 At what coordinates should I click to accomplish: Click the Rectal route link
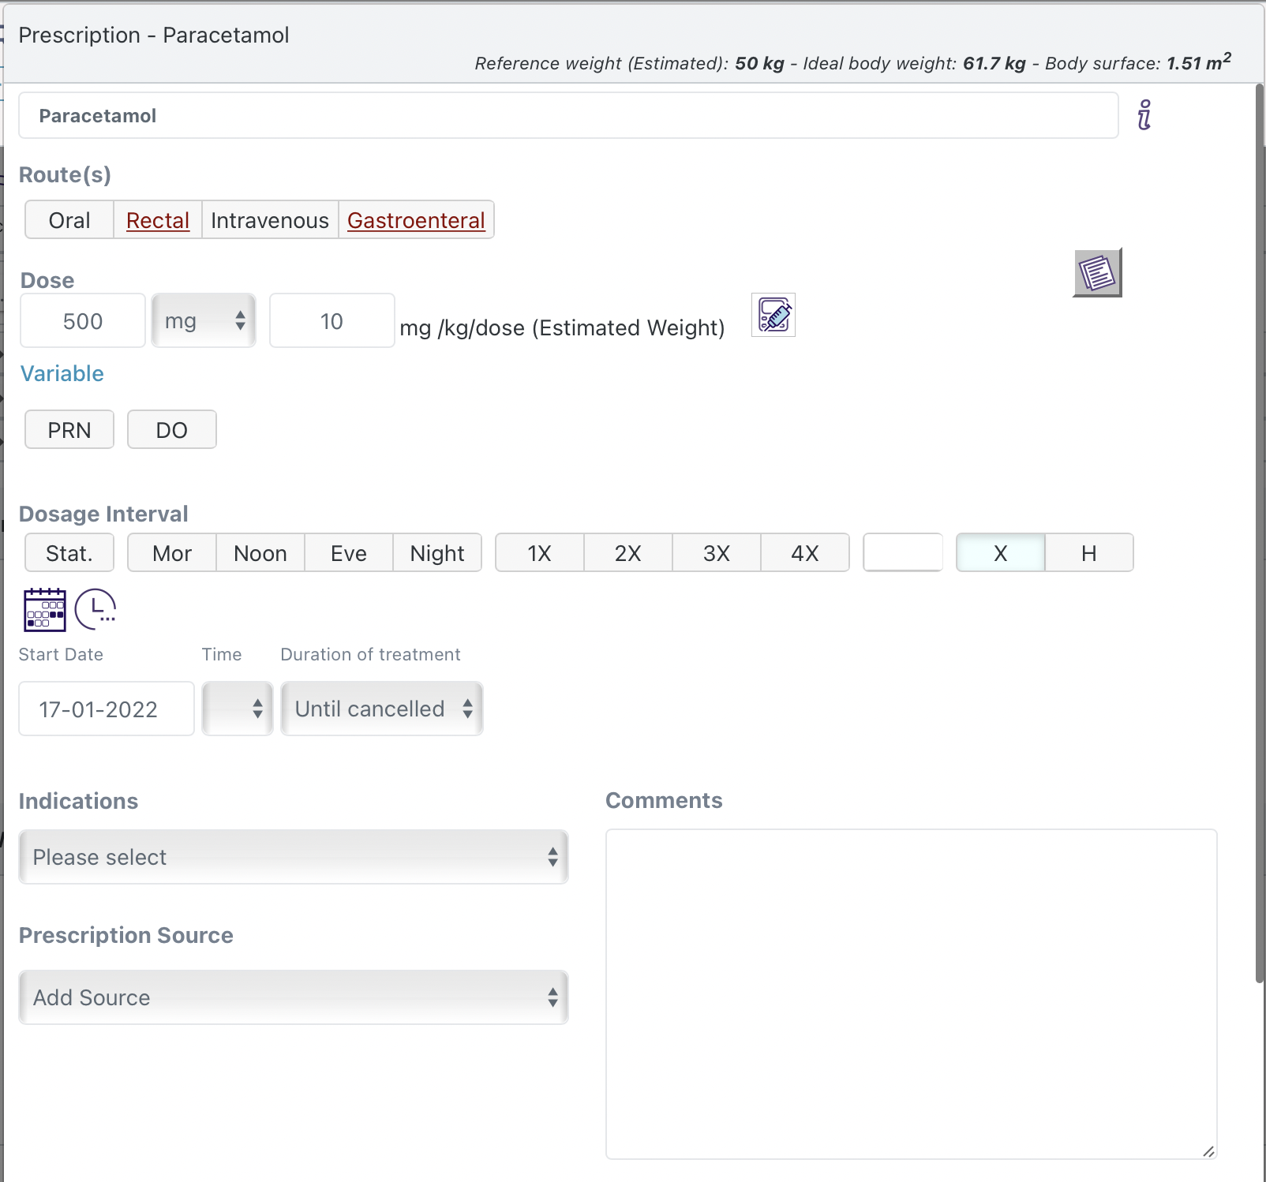pyautogui.click(x=158, y=220)
